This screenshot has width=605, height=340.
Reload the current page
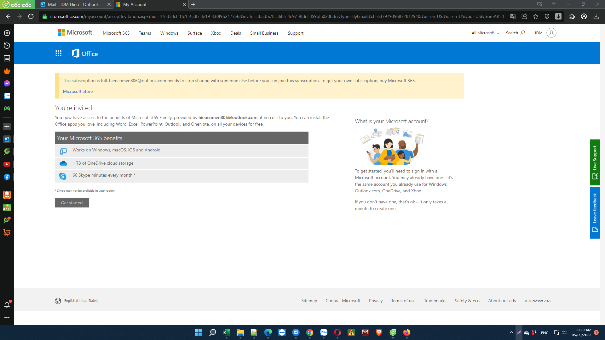pyautogui.click(x=31, y=16)
